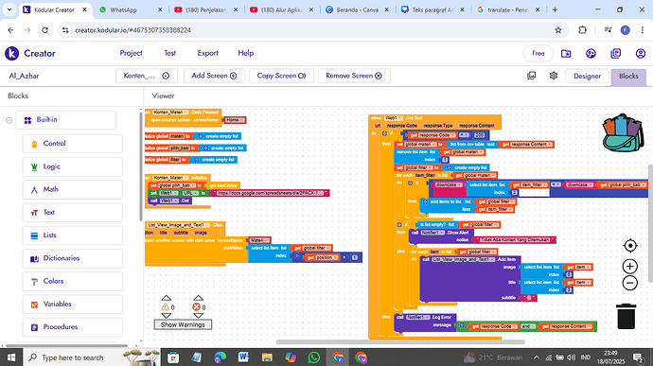Toggle the Show Warnings button
The width and height of the screenshot is (653, 366).
click(183, 324)
